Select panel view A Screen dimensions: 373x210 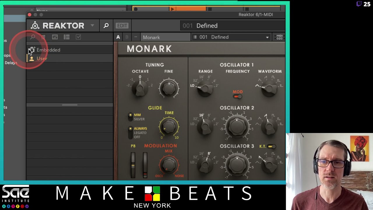pyautogui.click(x=118, y=37)
